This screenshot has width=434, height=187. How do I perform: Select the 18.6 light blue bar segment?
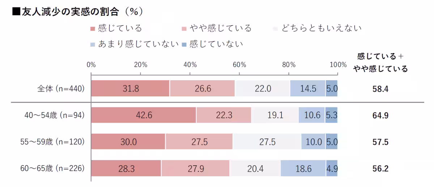coord(303,168)
